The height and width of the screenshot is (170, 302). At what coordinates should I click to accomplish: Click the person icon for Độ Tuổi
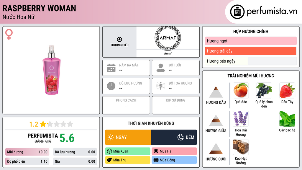160,68
